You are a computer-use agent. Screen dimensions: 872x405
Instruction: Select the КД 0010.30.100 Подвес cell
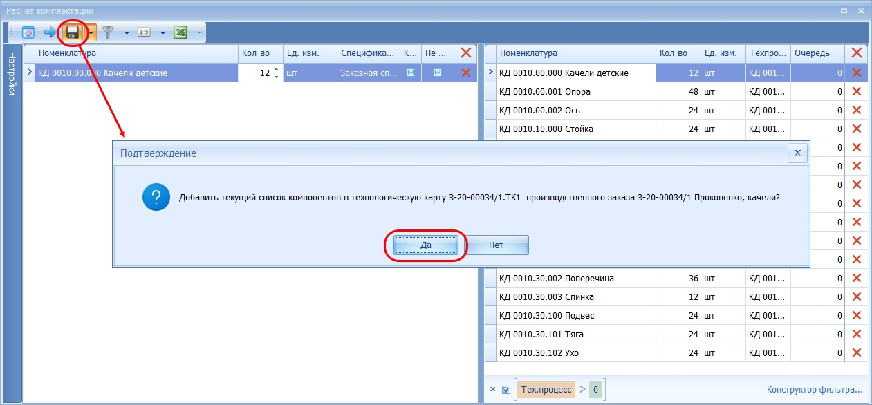click(x=577, y=315)
